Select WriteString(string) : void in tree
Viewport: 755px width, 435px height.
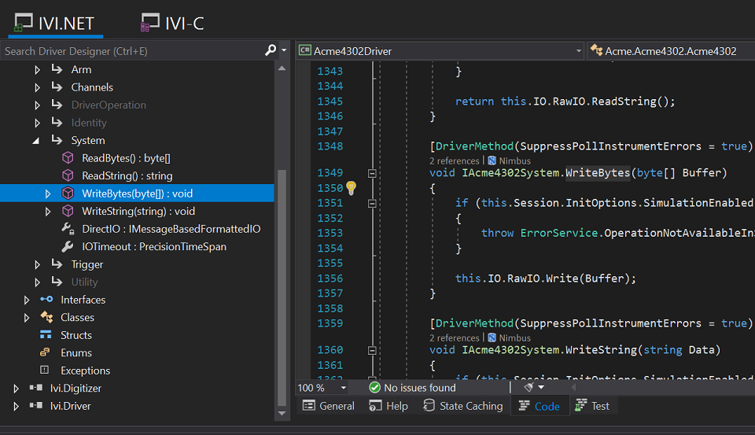coord(138,211)
